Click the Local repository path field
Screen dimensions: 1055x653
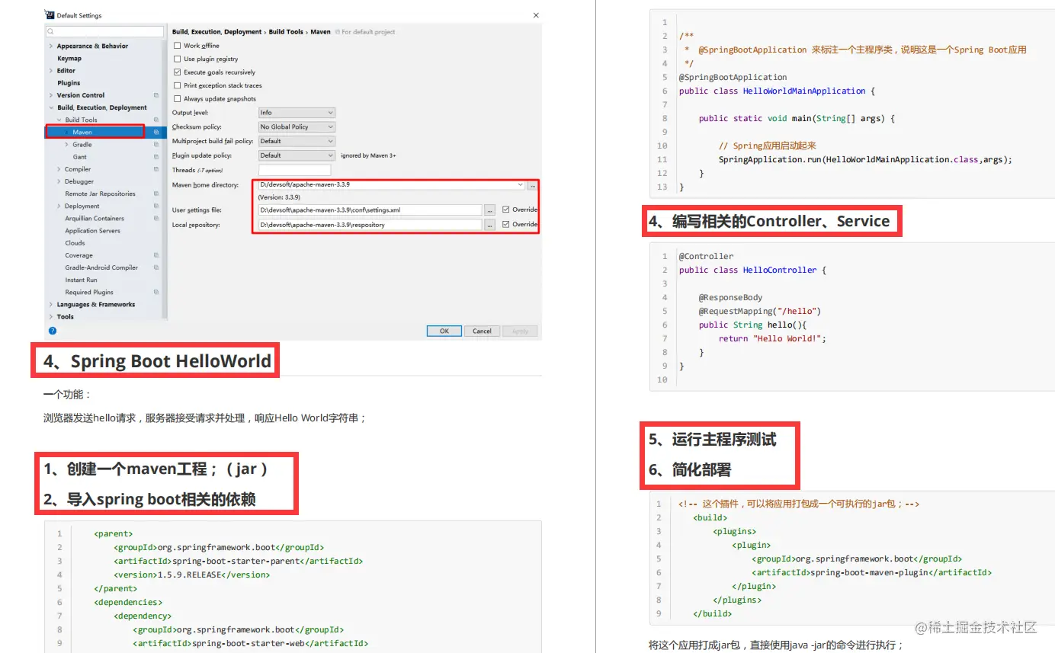pos(370,225)
